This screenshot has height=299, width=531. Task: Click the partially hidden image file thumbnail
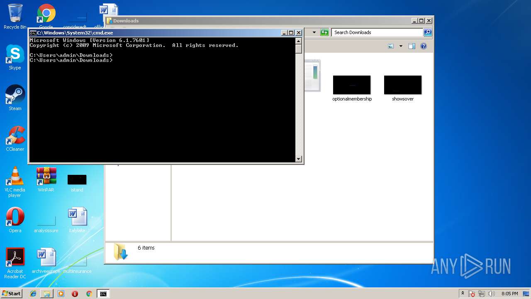312,76
